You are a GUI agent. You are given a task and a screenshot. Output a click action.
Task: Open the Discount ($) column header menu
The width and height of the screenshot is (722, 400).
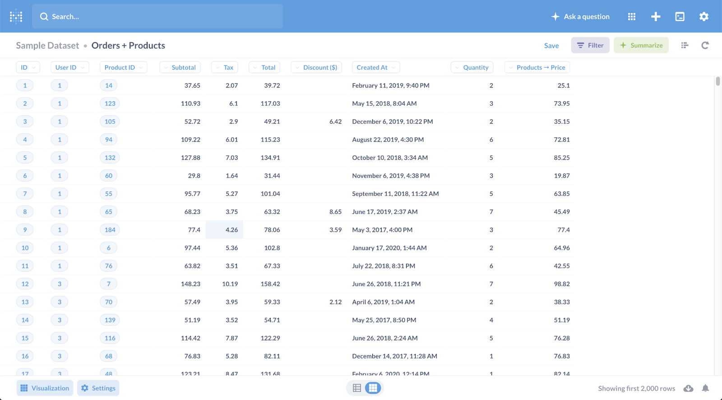[x=316, y=67]
